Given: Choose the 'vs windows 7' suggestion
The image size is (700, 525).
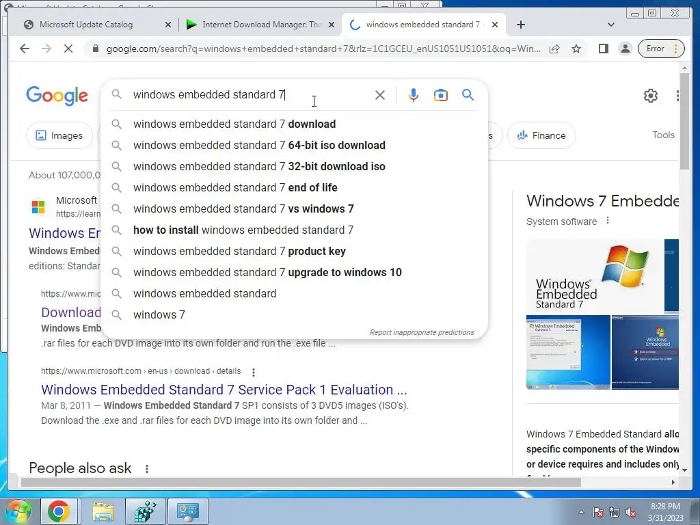Looking at the screenshot, I should (295, 209).
